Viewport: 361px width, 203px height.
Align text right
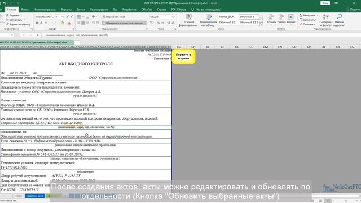click(87, 23)
